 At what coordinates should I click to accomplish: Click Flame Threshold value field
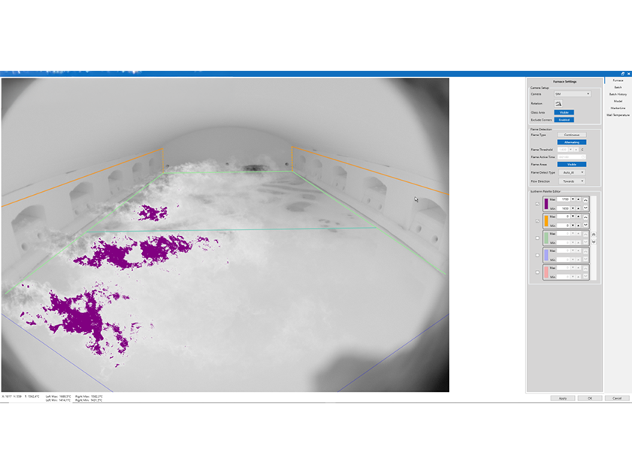pos(563,150)
